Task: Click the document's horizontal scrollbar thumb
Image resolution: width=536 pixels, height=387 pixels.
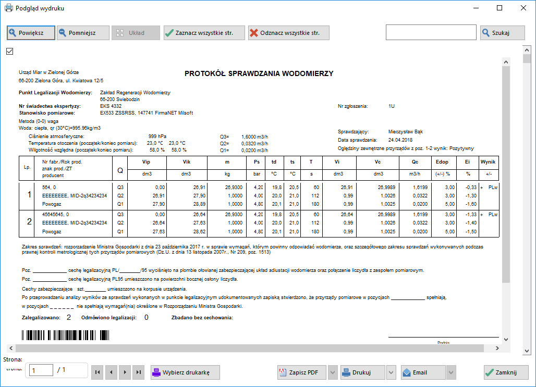Action: [x=250, y=348]
